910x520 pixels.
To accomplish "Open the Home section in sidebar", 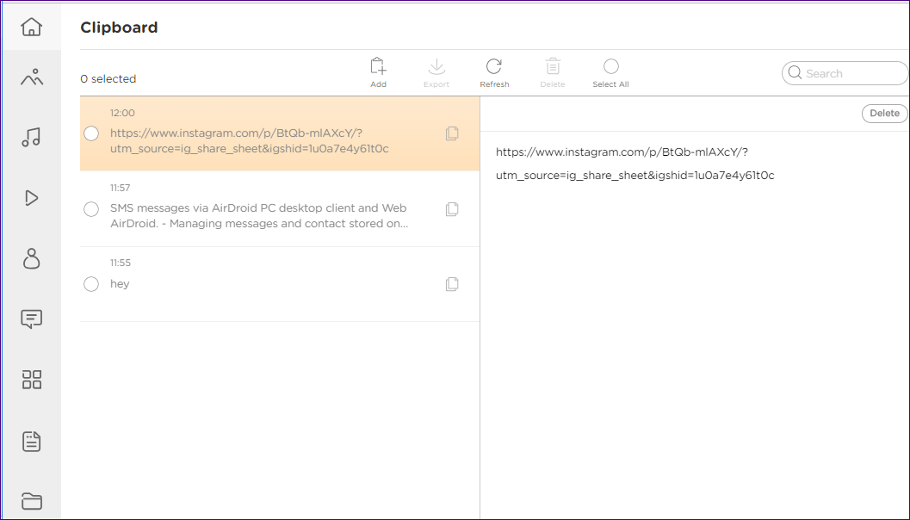I will point(31,27).
